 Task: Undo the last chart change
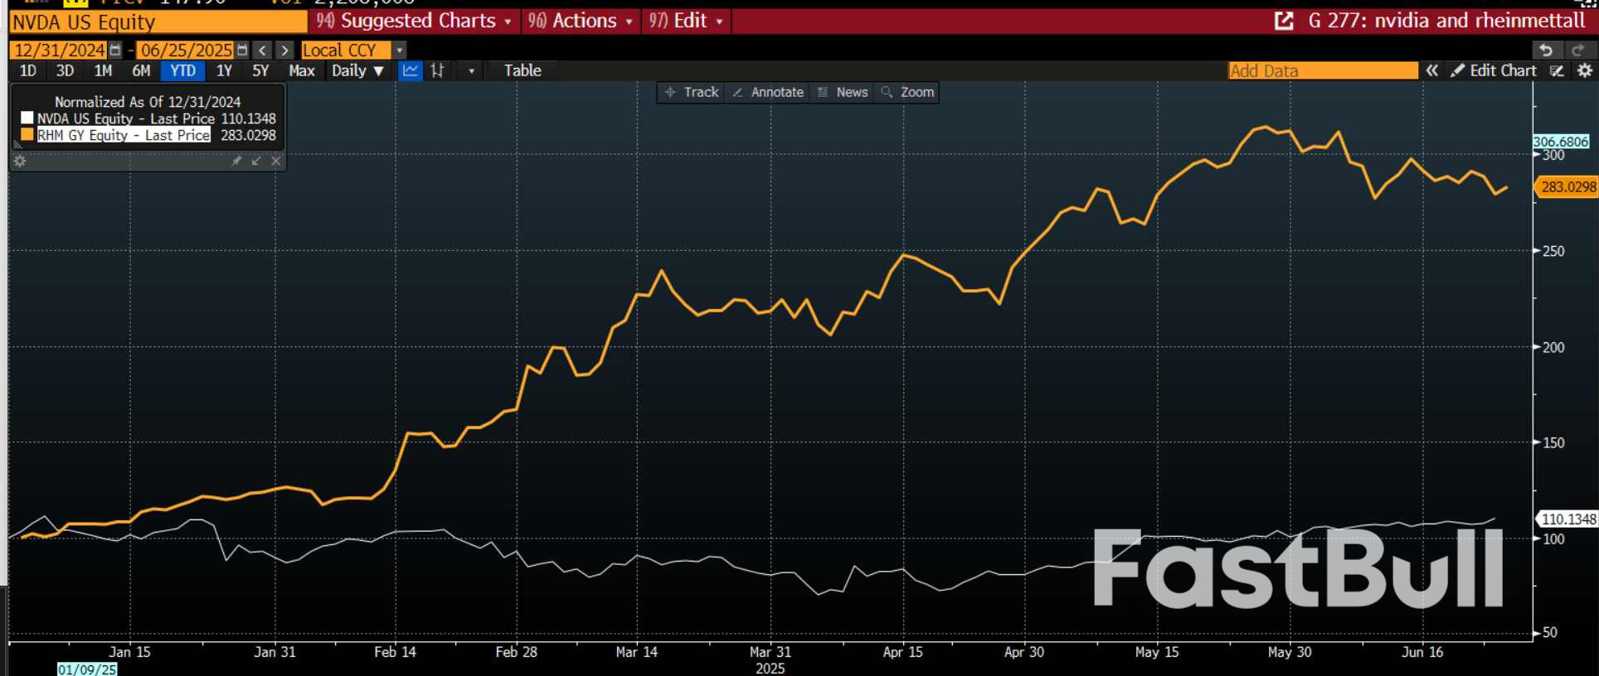pyautogui.click(x=1545, y=51)
